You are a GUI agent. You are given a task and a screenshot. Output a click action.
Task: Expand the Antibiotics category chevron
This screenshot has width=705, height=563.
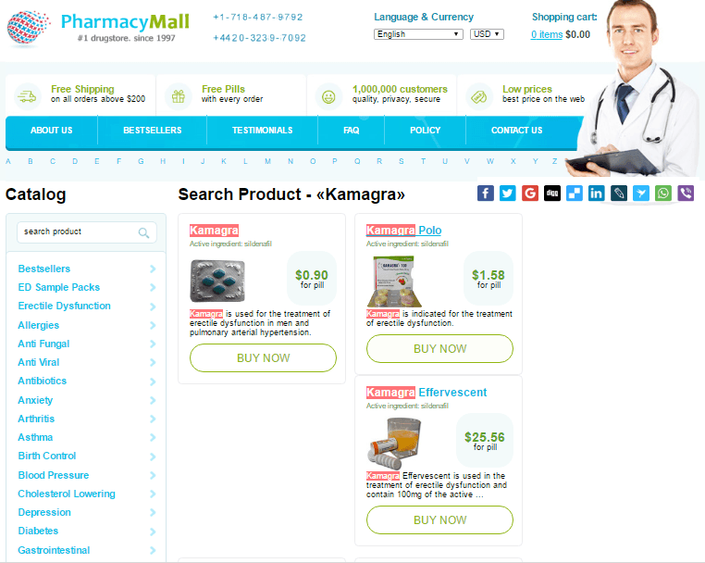[x=153, y=382]
